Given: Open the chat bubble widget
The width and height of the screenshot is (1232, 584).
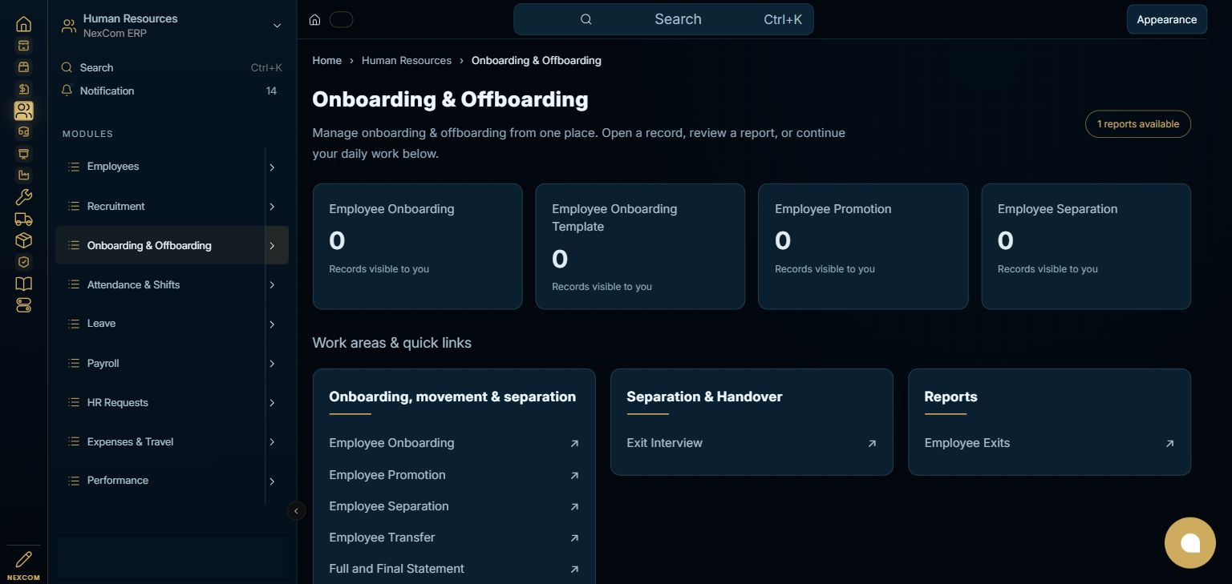Looking at the screenshot, I should (x=1190, y=543).
